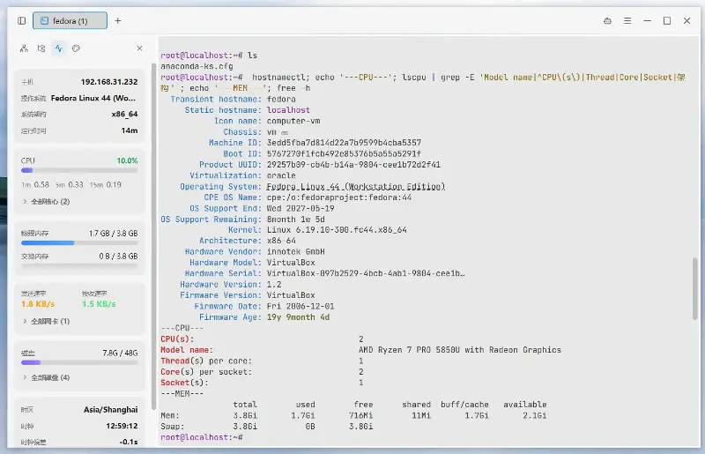Click the Boot ID value
This screenshot has width=705, height=454.
[x=344, y=153]
